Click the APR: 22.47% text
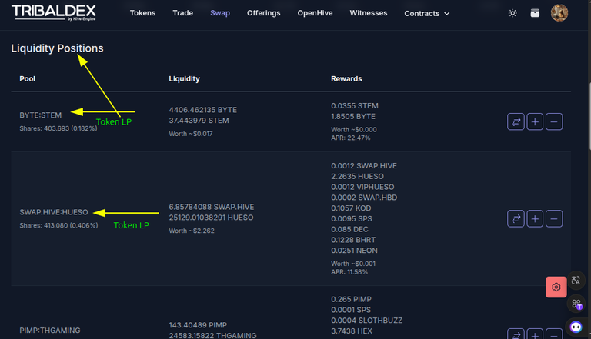591x339 pixels. coord(351,138)
